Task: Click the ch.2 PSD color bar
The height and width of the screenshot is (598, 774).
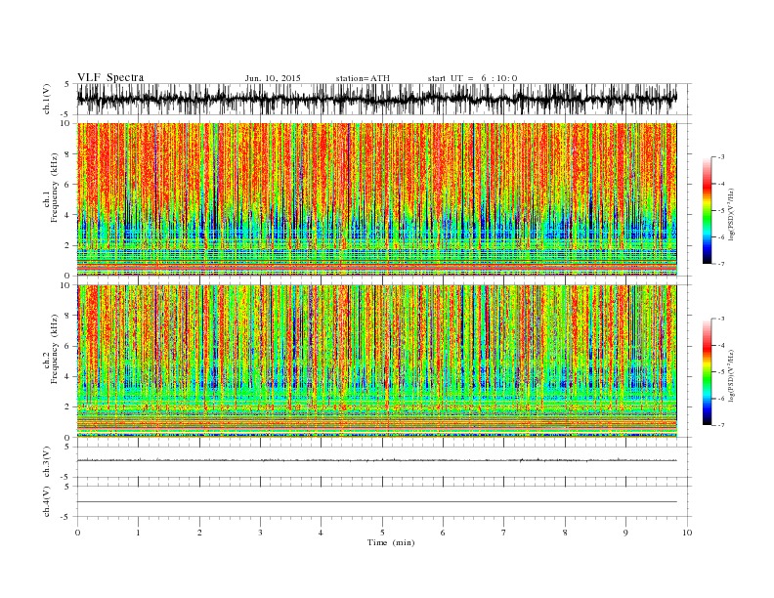Action: coord(707,372)
